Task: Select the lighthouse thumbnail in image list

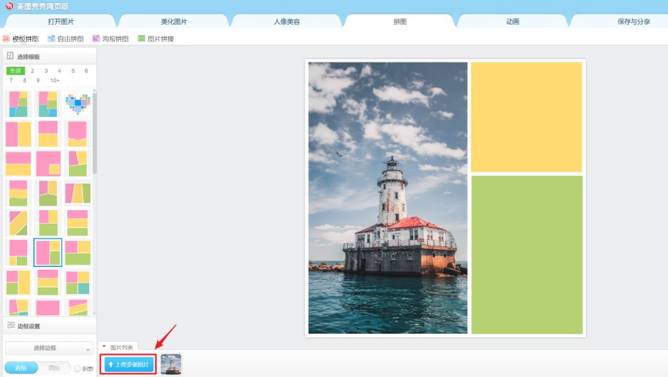Action: 171,364
